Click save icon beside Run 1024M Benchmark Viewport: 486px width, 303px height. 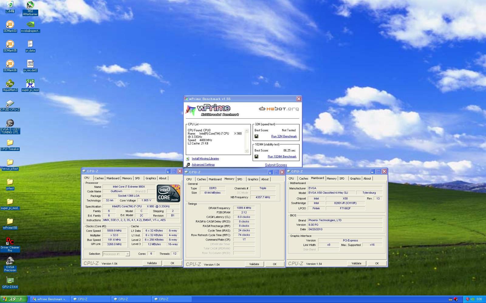coord(256,157)
